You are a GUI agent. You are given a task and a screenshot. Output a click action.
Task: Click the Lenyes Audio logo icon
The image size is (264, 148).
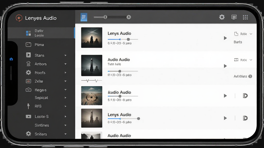click(19, 18)
